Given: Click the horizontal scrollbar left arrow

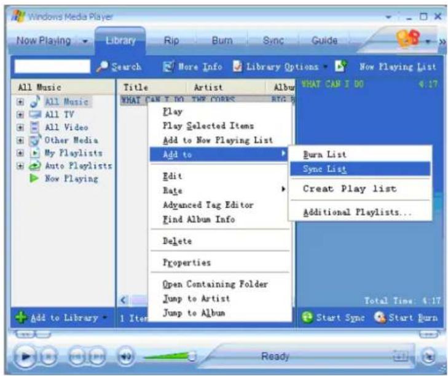Looking at the screenshot, I should pyautogui.click(x=124, y=300).
